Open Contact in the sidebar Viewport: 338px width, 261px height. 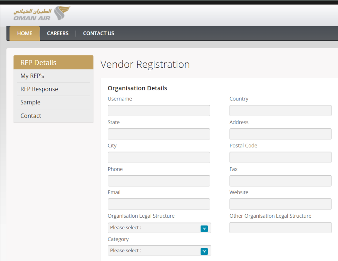31,116
